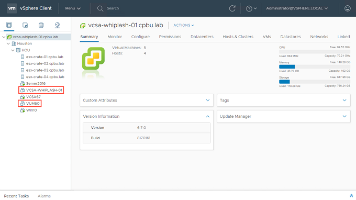Click the Win10 VM icon
This screenshot has width=356, height=200.
[x=23, y=110]
